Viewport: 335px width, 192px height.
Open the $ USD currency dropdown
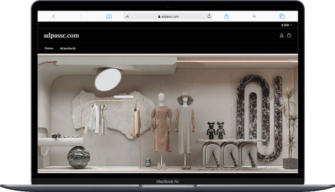coord(287,25)
